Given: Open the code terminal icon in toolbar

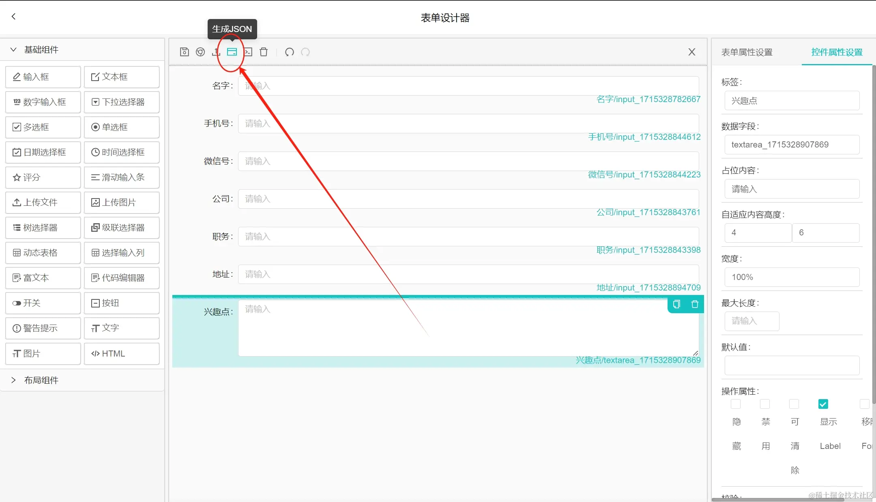Looking at the screenshot, I should [248, 52].
